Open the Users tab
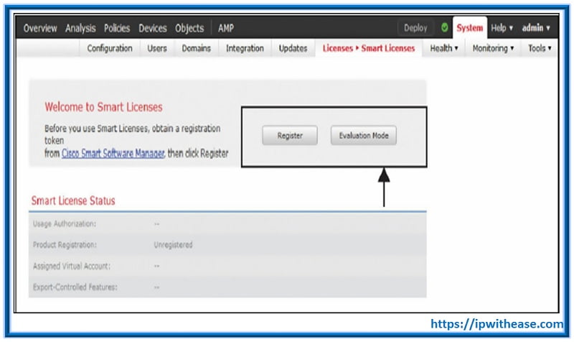 (157, 48)
